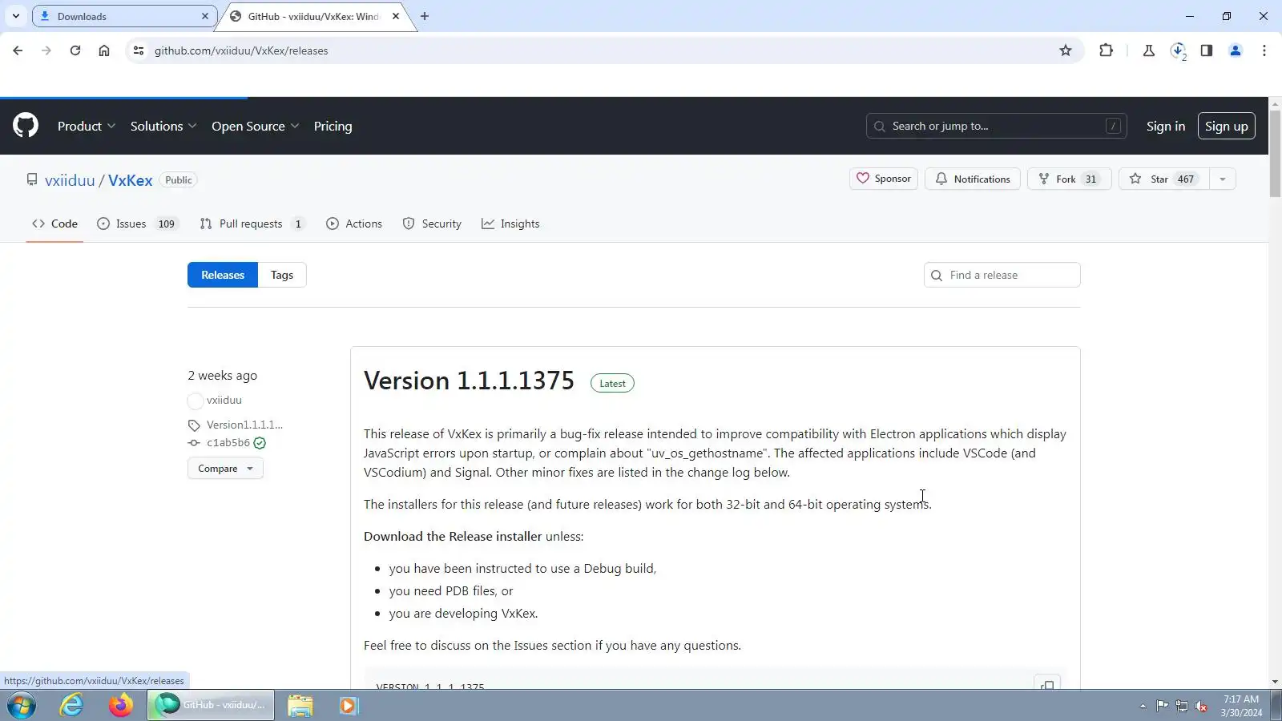Bookmark this page with the star icon

(1066, 50)
